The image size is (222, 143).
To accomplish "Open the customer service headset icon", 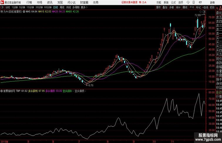I will 188,2.
